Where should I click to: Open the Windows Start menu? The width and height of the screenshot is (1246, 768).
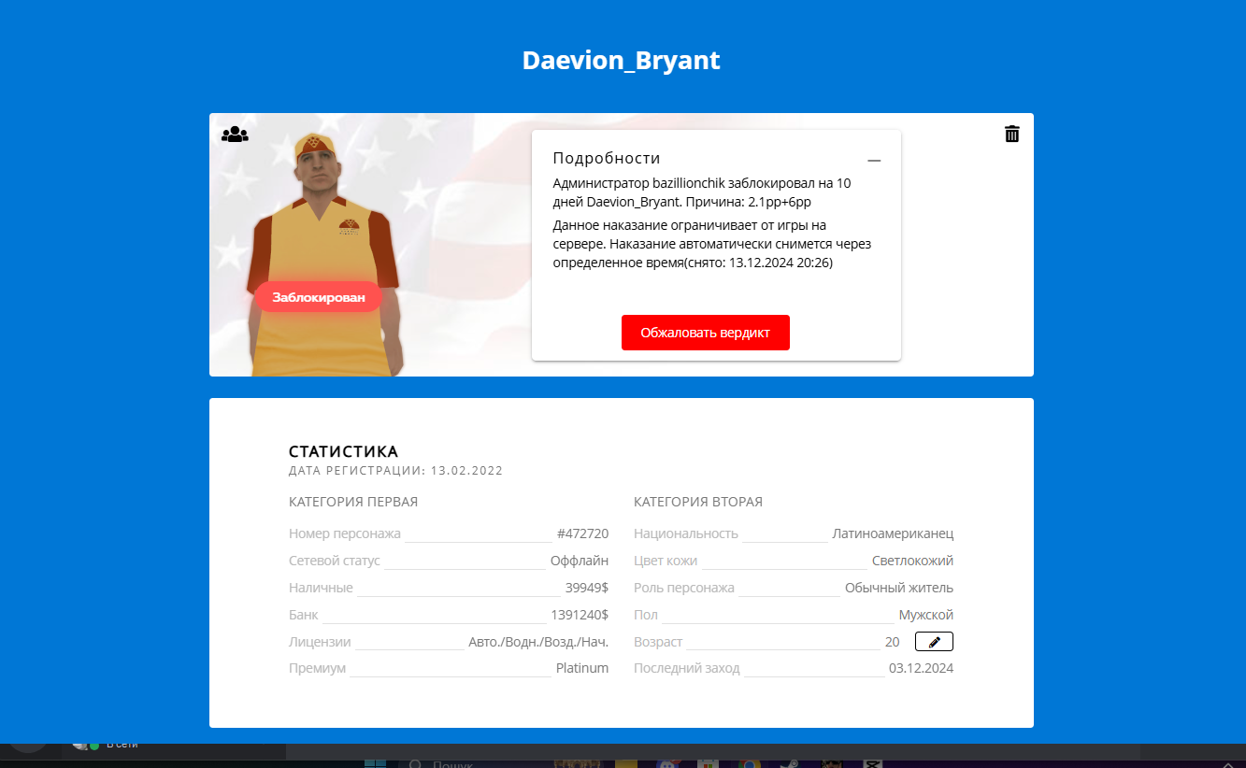tap(375, 763)
